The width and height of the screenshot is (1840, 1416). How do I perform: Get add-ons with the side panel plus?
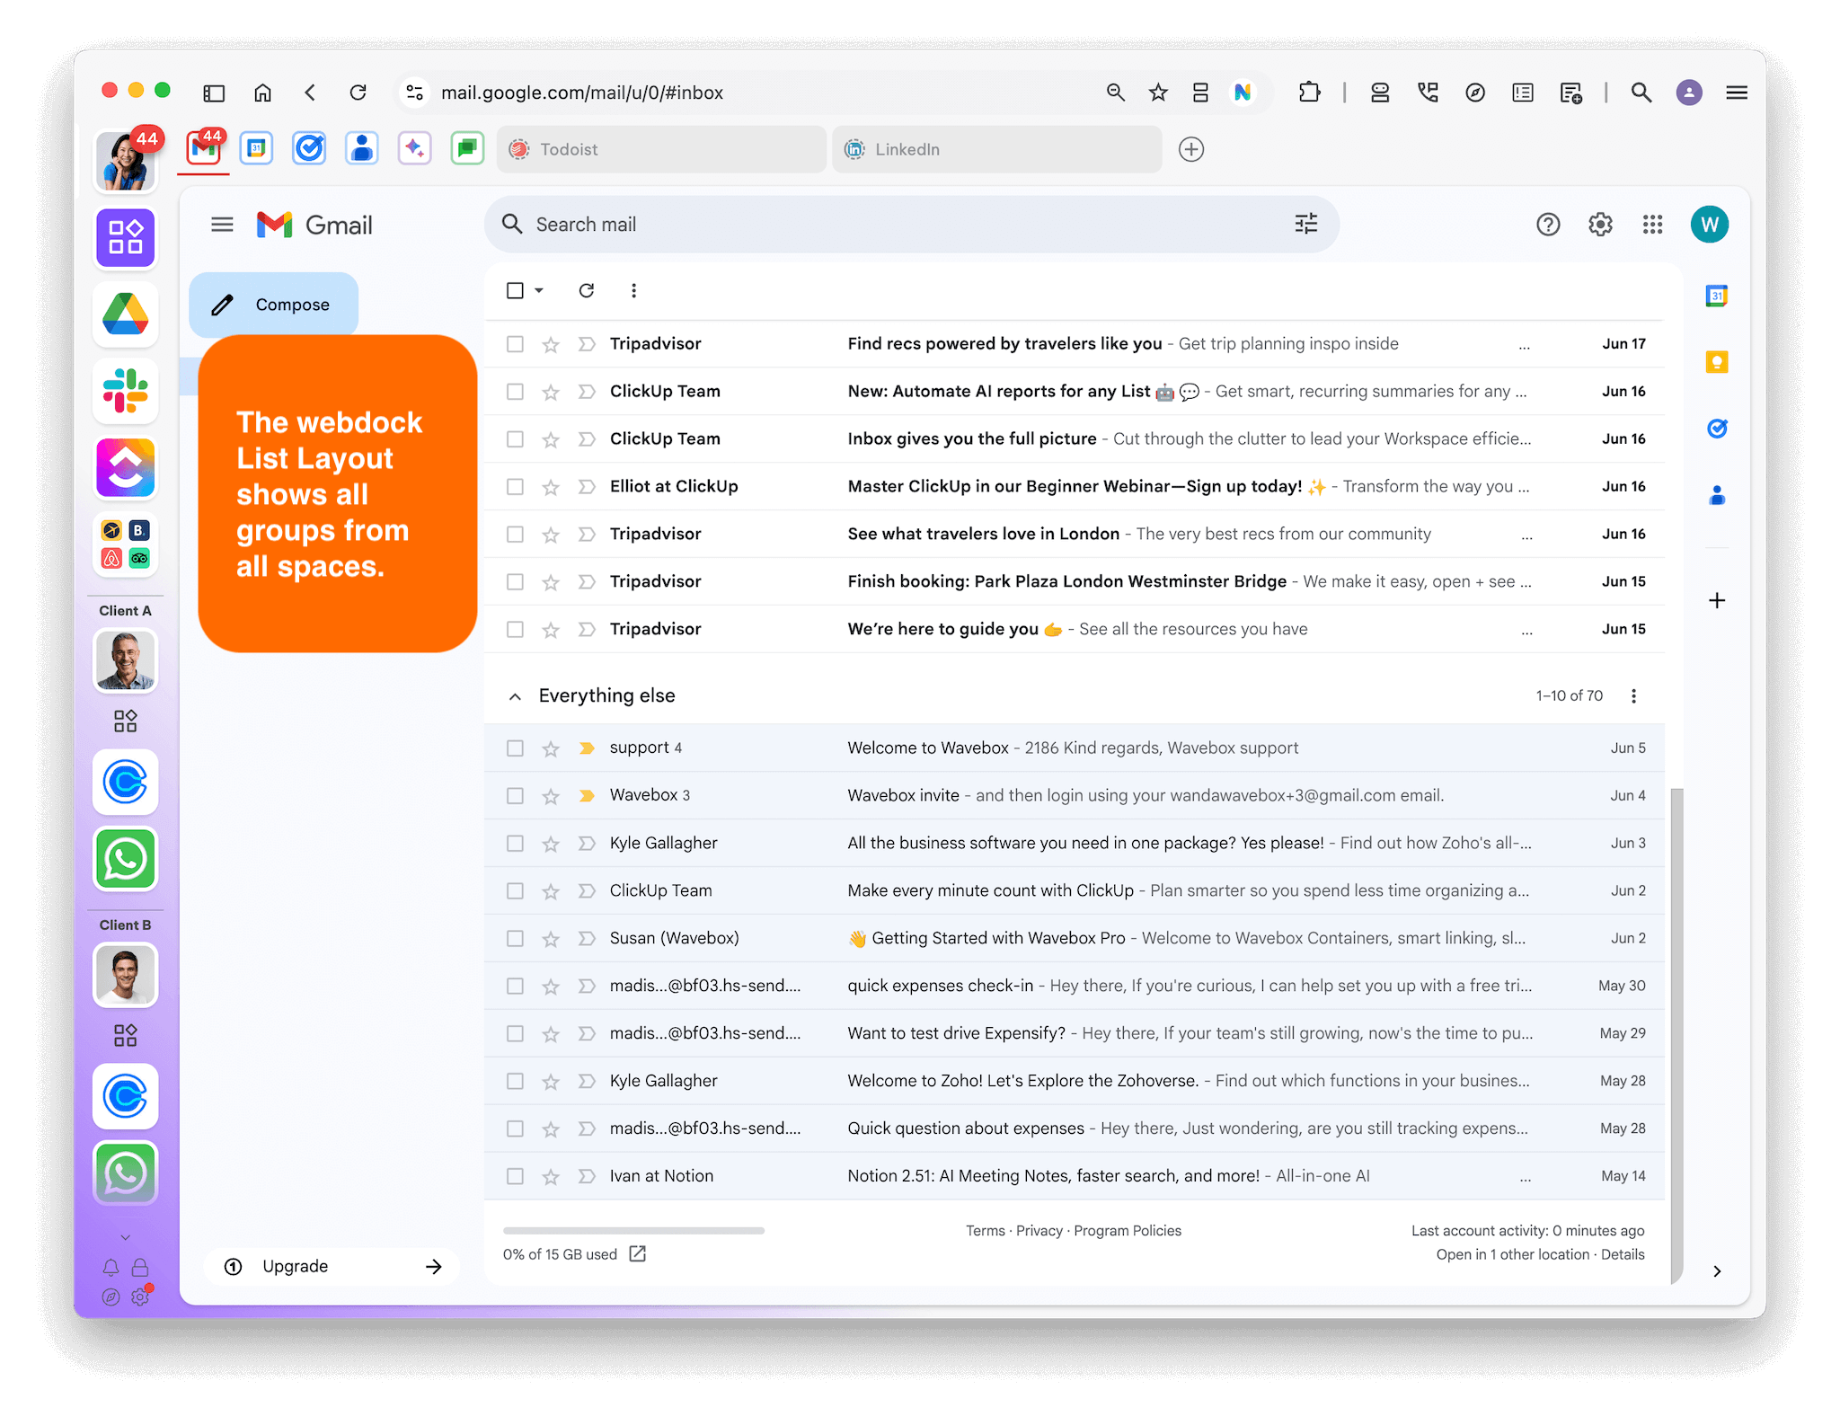point(1717,600)
